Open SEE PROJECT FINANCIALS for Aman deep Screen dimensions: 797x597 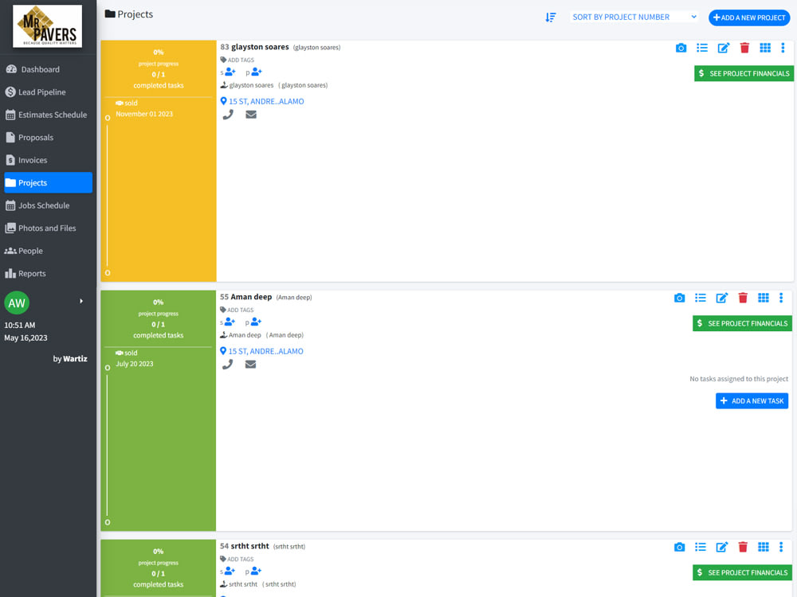(742, 323)
